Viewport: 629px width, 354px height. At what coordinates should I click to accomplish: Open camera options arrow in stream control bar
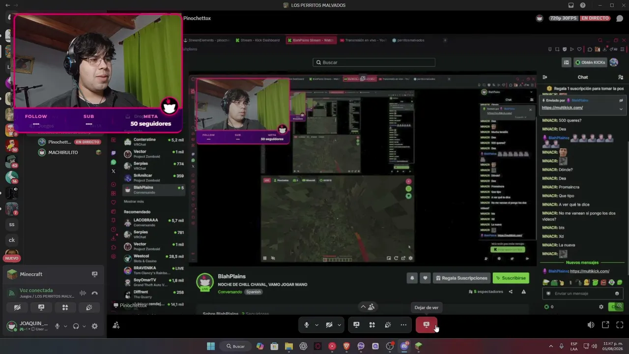[x=339, y=325]
